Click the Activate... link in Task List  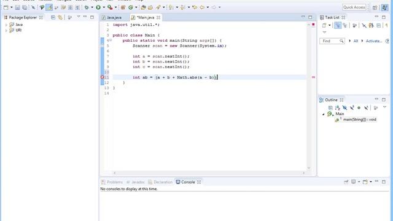[x=374, y=41]
